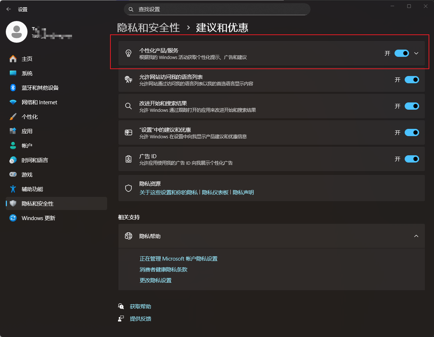This screenshot has width=434, height=337.
Task: Select 个性化 in the sidebar
Action: pos(56,117)
